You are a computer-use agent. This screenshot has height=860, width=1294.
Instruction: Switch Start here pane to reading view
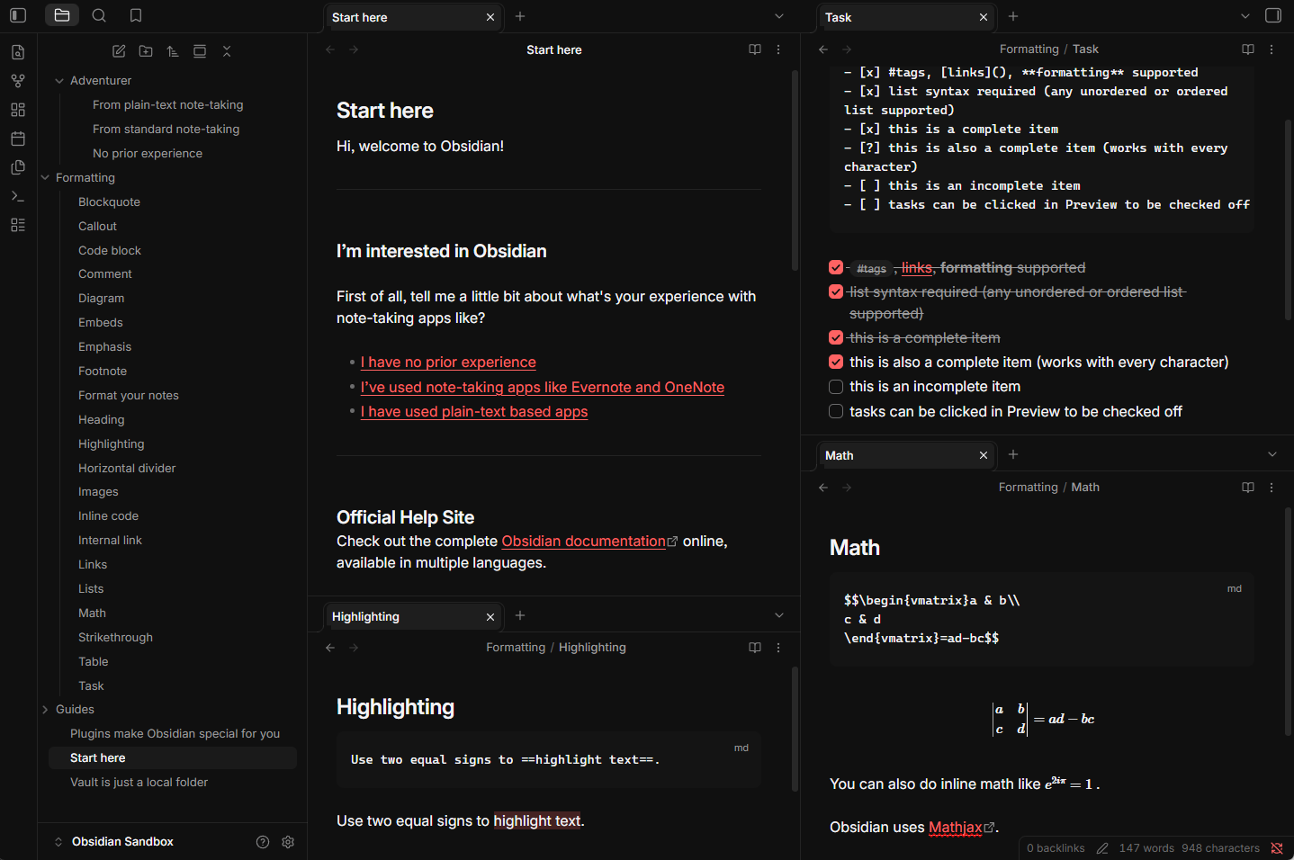[755, 49]
